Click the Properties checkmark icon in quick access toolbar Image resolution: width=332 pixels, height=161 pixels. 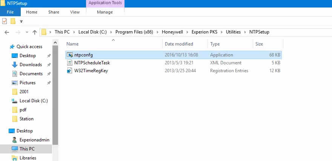click(4, 21)
